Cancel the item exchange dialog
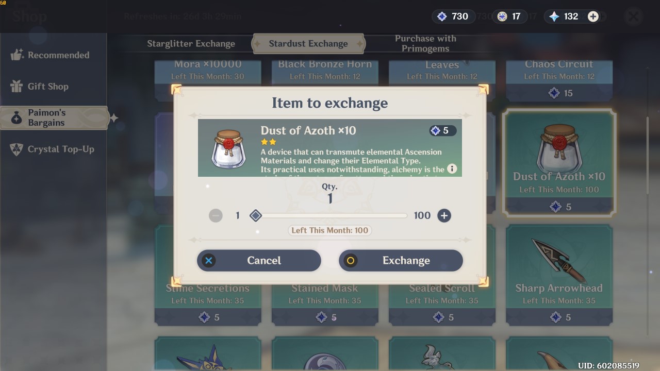The width and height of the screenshot is (660, 371). pos(259,260)
